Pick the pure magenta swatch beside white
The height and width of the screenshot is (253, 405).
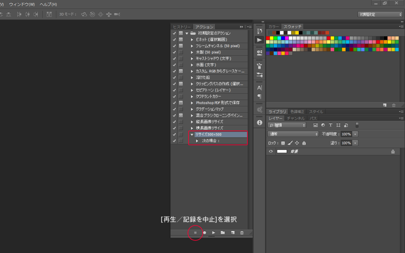(287, 38)
